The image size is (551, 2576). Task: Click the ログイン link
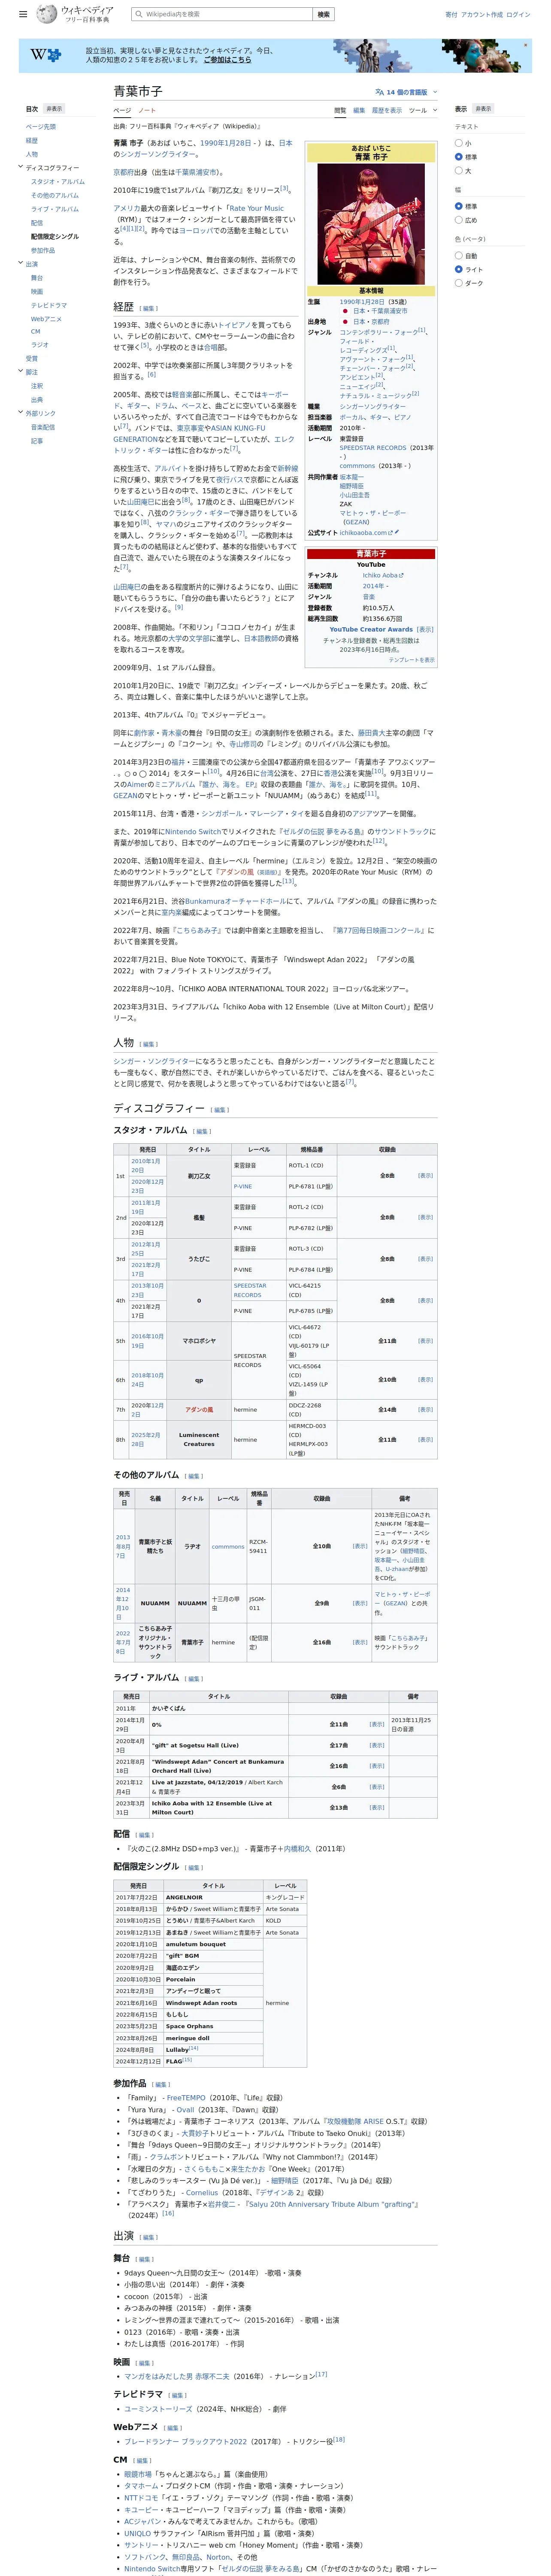[518, 14]
